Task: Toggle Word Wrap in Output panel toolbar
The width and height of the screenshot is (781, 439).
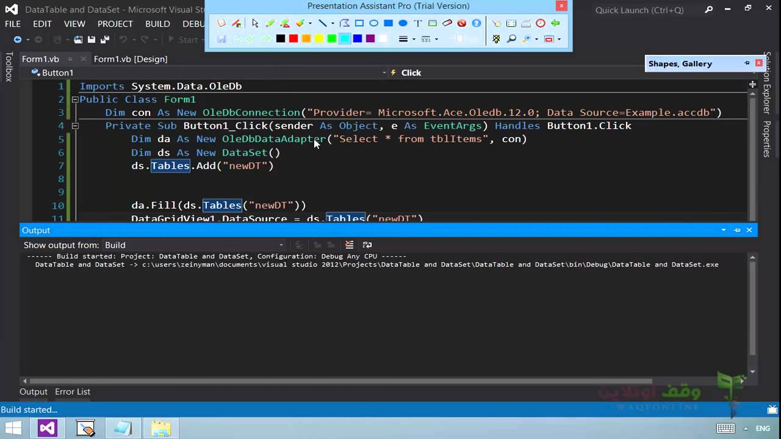Action: pos(367,244)
